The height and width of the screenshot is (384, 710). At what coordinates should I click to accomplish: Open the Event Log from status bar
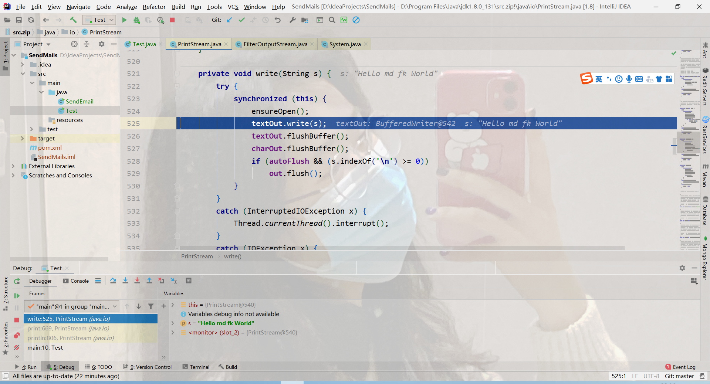point(680,367)
